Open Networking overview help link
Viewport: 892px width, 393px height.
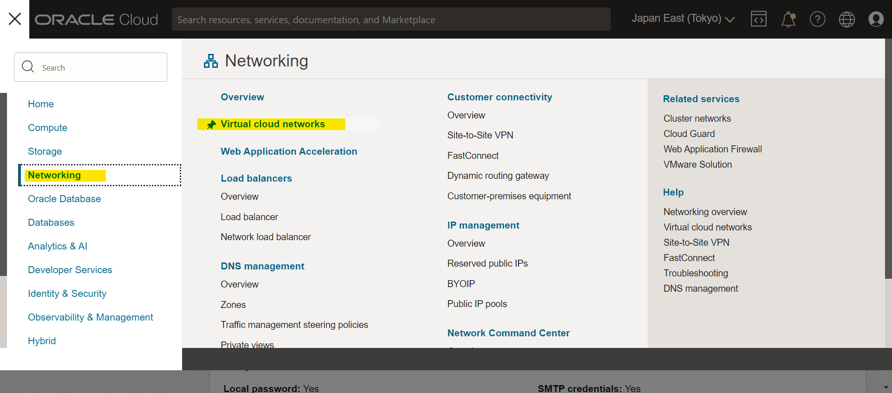coord(705,212)
